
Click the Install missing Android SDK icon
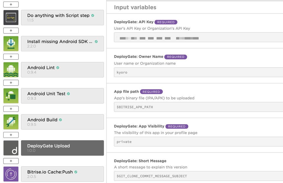pos(11,44)
